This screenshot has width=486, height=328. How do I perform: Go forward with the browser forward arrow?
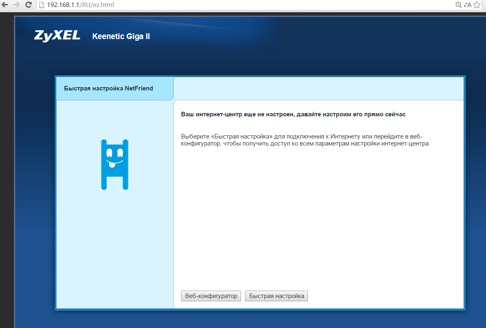(16, 5)
